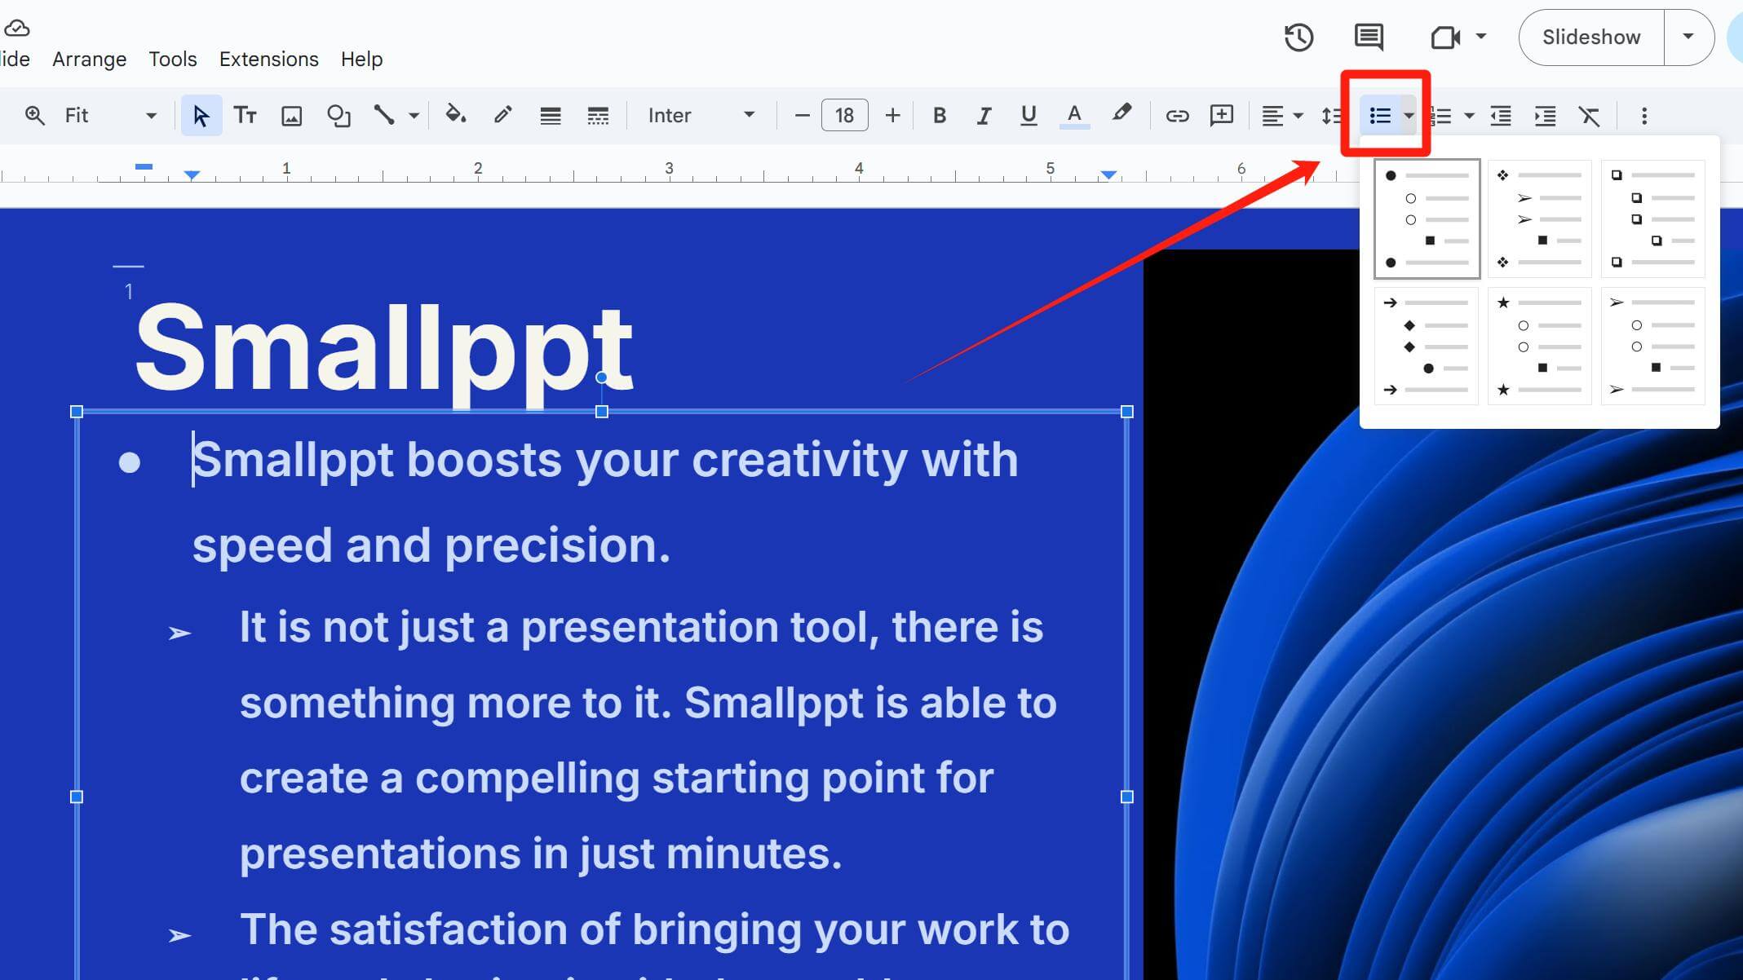Click the blue abstract wave image
The width and height of the screenshot is (1743, 980).
coord(1443,614)
